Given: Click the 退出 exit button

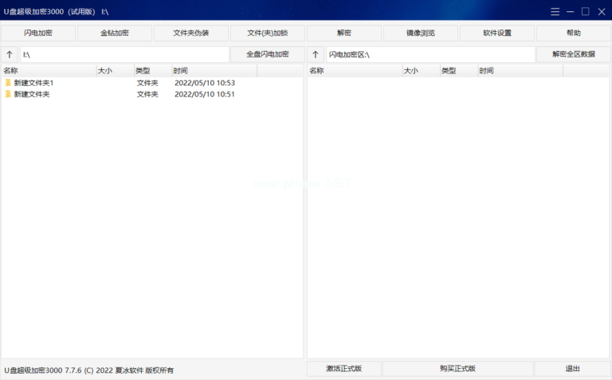Looking at the screenshot, I should [572, 369].
